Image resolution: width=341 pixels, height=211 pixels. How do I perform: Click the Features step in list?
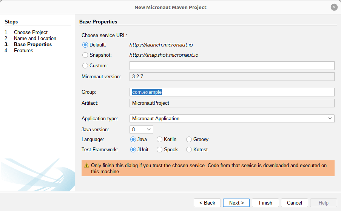pos(23,51)
